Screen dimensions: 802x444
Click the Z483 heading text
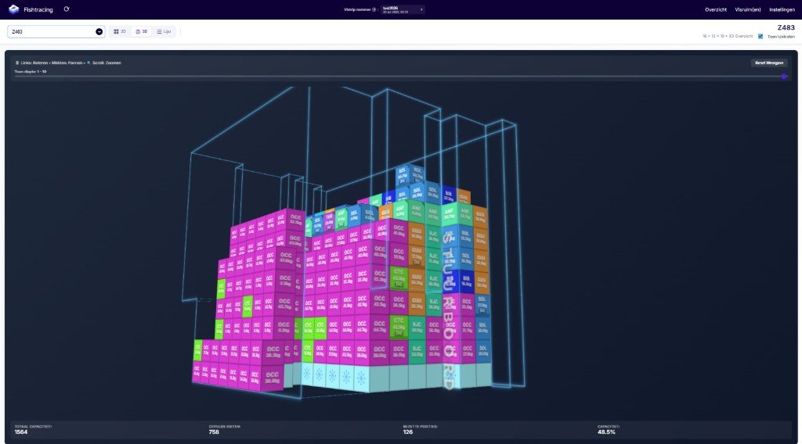[786, 27]
